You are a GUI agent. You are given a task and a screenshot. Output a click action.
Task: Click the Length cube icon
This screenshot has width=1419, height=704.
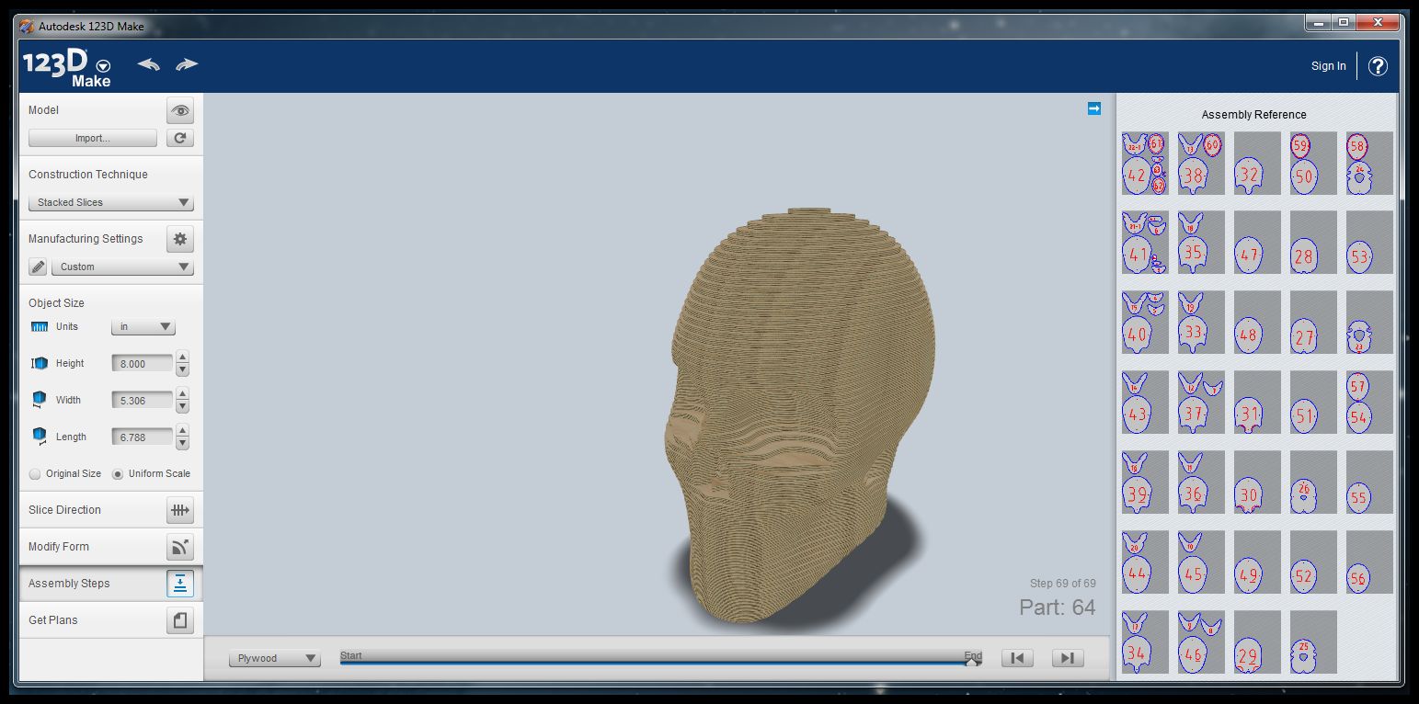39,437
